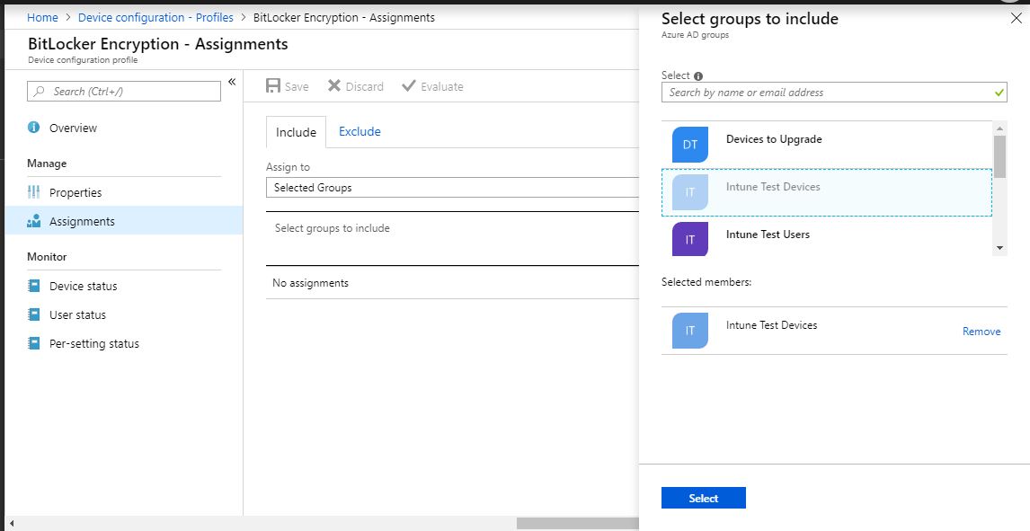
Task: Deselect the highlighted Intune Test Devices group
Action: (x=791, y=187)
